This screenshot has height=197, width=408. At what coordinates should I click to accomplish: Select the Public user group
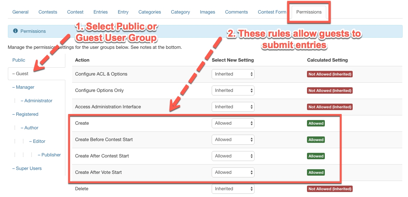(19, 60)
